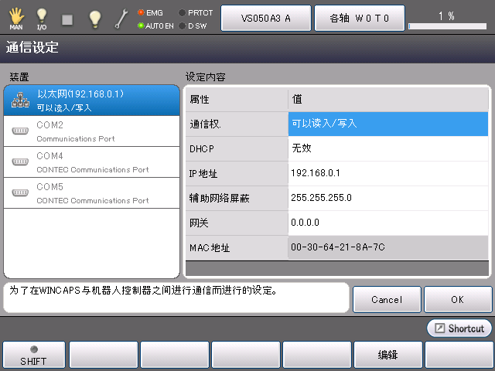The width and height of the screenshot is (495, 371).
Task: Confirm settings with the OK button
Action: pyautogui.click(x=458, y=299)
